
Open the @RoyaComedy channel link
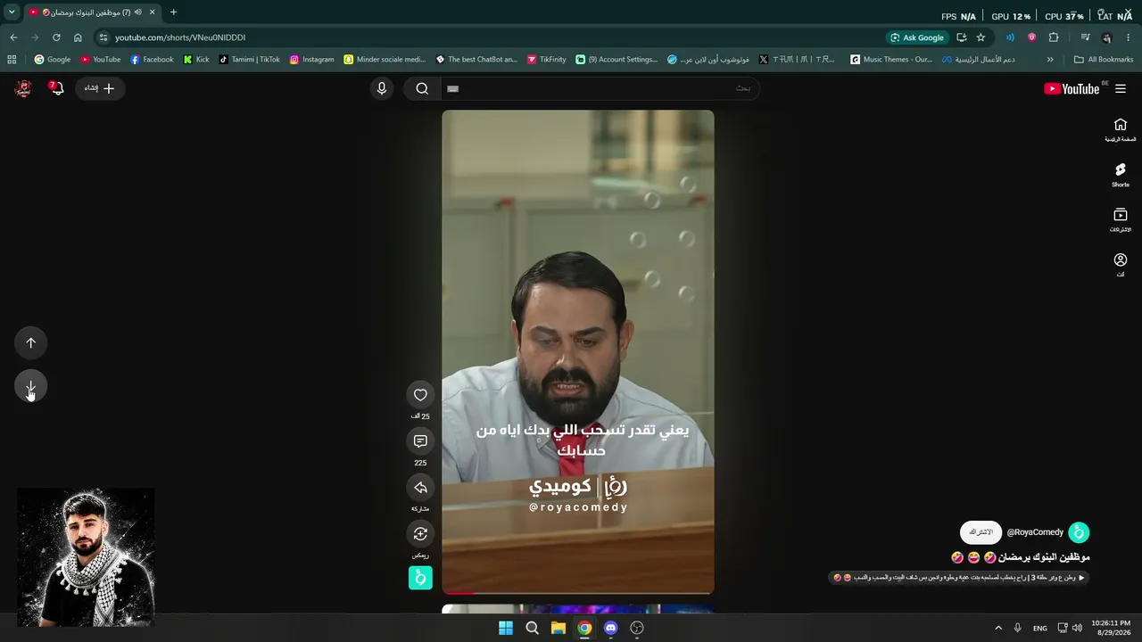pyautogui.click(x=1035, y=532)
